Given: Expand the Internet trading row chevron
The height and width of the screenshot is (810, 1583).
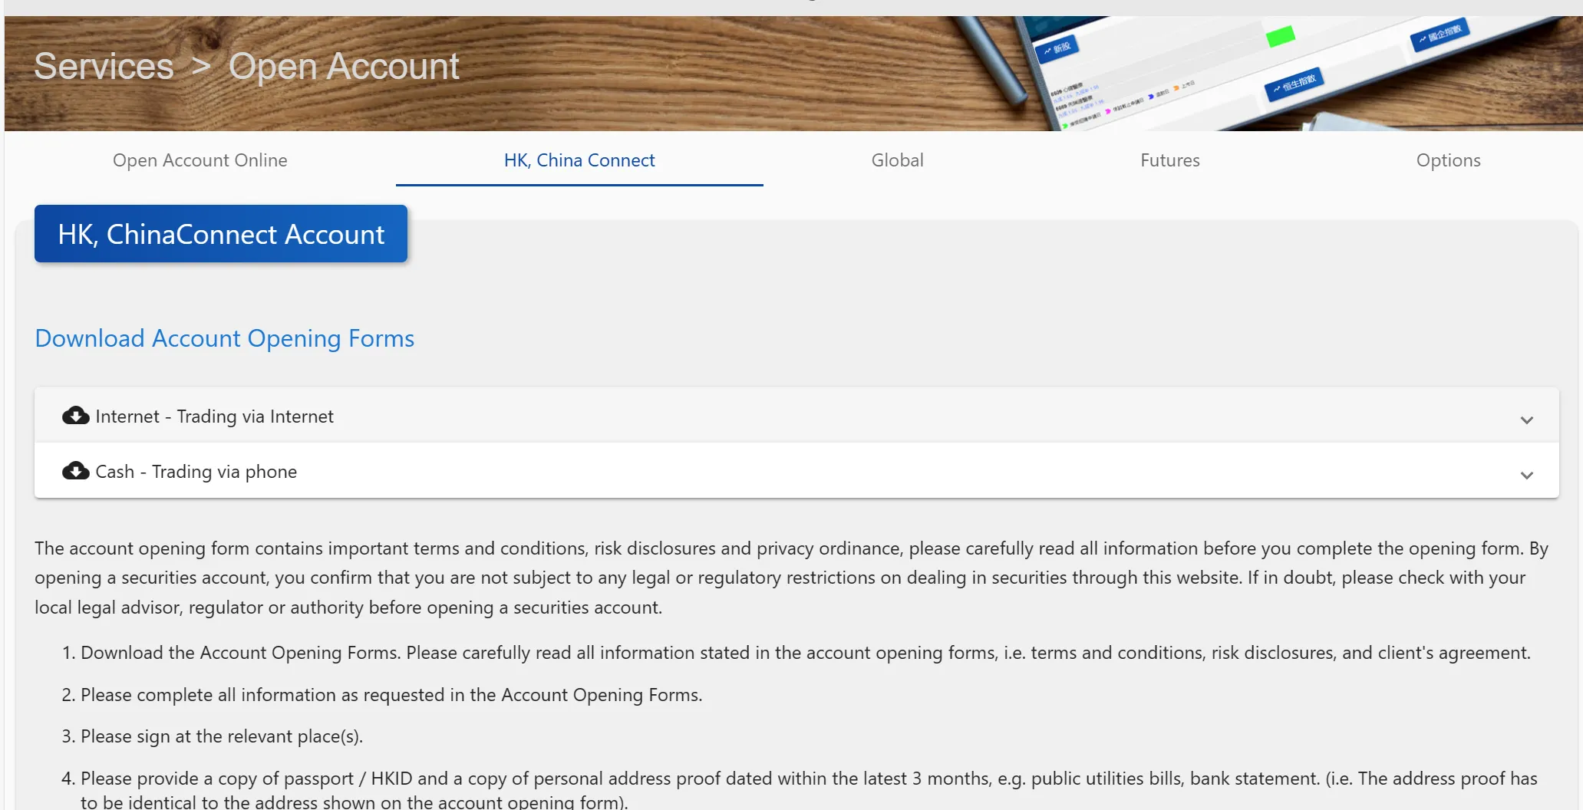Looking at the screenshot, I should 1526,420.
